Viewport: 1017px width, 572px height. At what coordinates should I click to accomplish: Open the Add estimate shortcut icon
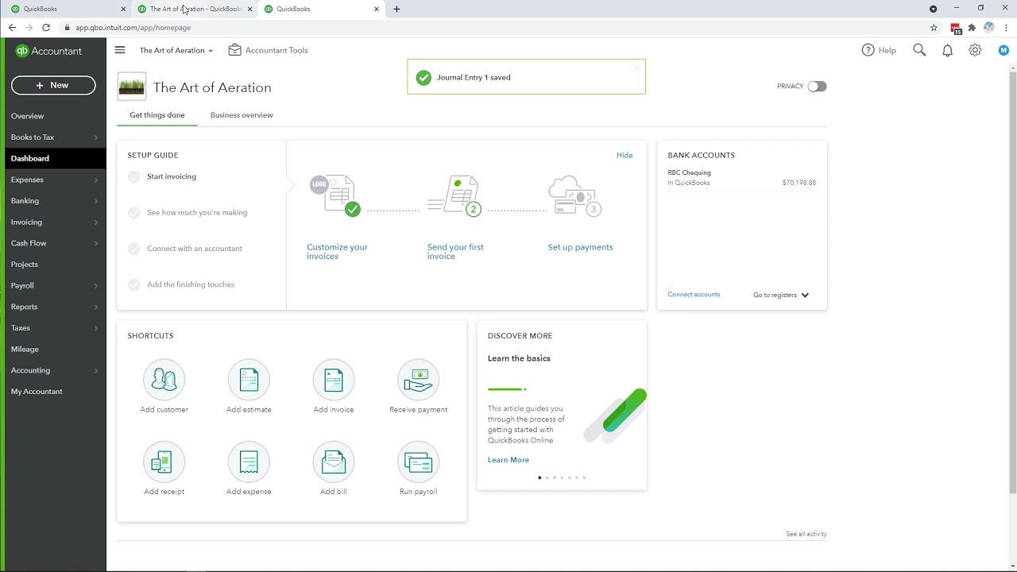[249, 380]
